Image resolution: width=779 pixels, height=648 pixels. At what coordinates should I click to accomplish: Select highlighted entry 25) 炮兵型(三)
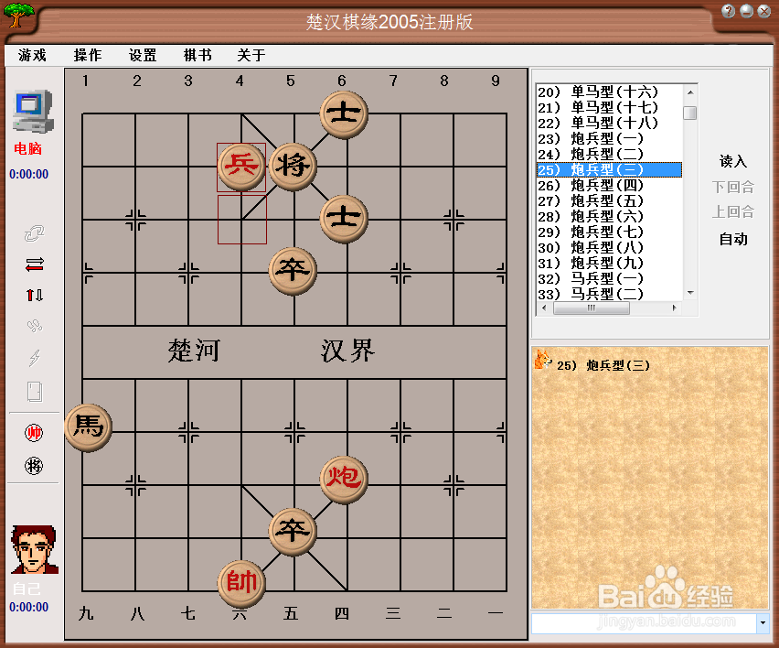pos(609,169)
